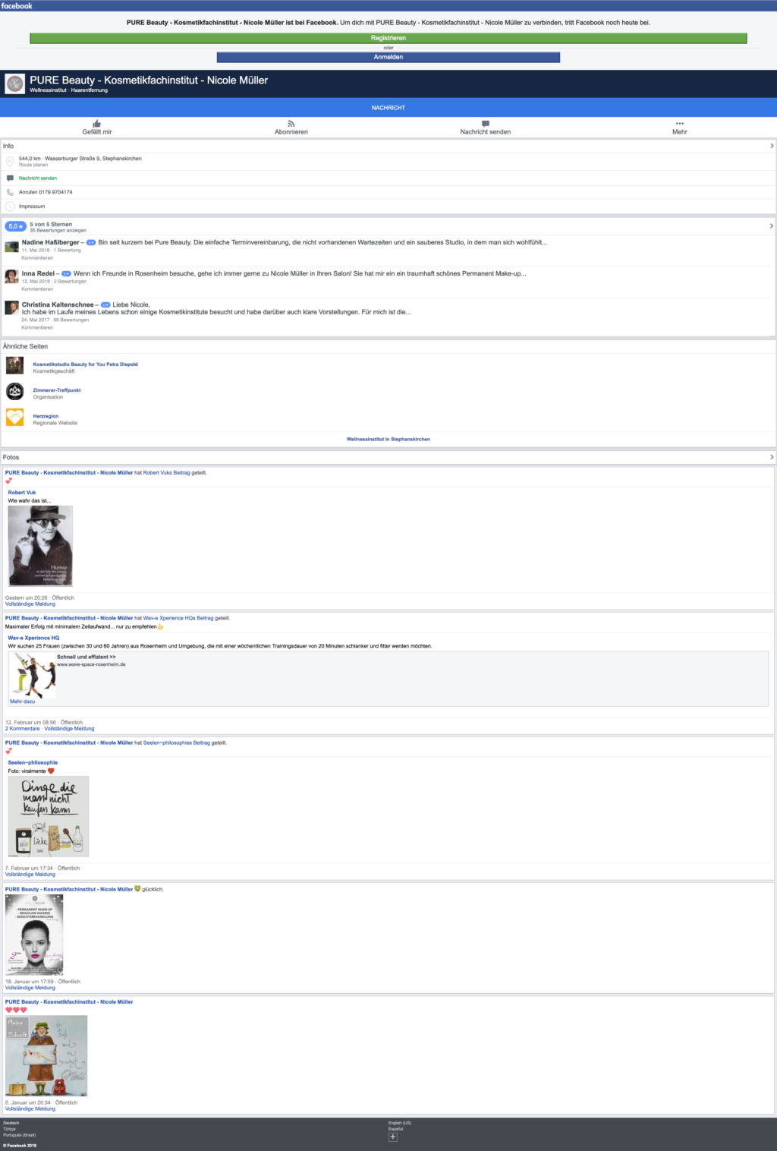The width and height of the screenshot is (777, 1151).
Task: Open Impressum in the Info section
Action: click(32, 207)
